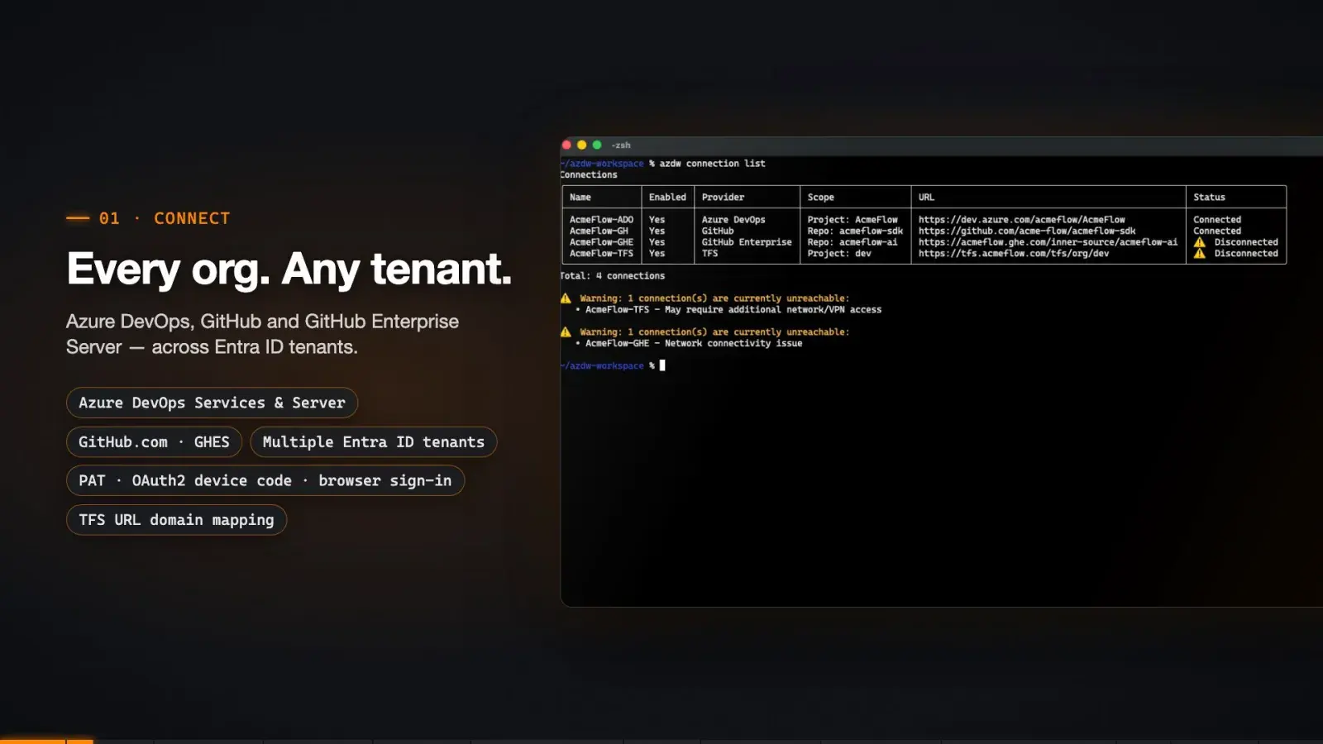Click the terminal cursor at the last prompt

(662, 365)
